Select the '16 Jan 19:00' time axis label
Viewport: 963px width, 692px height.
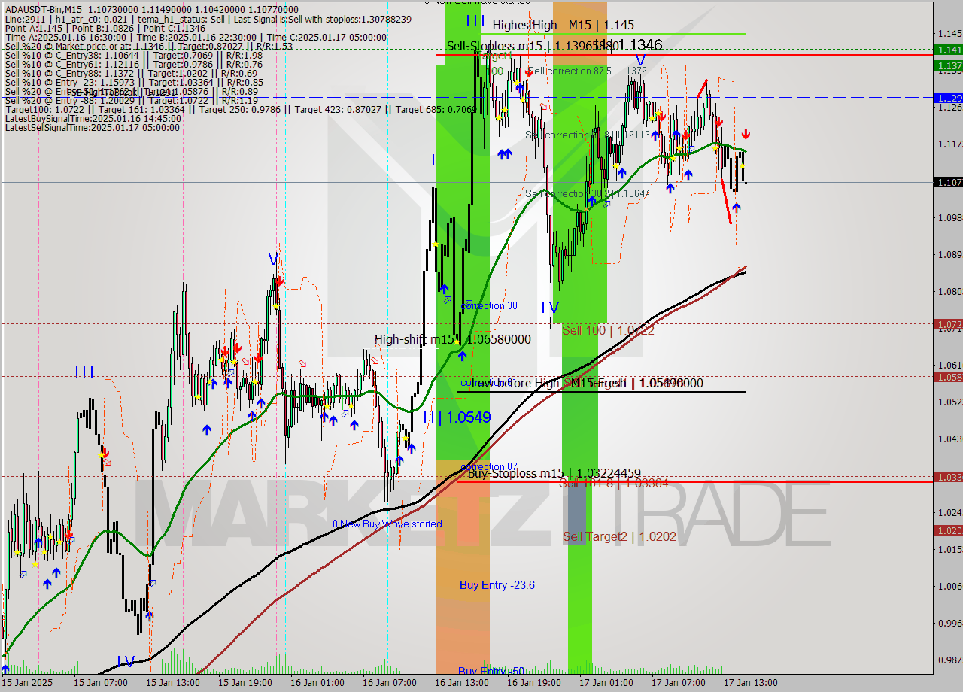click(x=536, y=683)
